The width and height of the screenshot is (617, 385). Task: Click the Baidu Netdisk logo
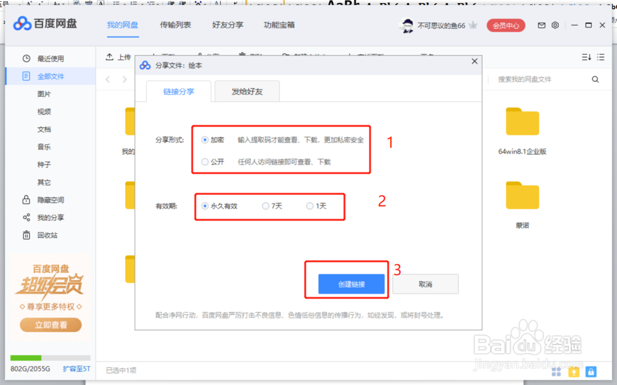click(45, 24)
